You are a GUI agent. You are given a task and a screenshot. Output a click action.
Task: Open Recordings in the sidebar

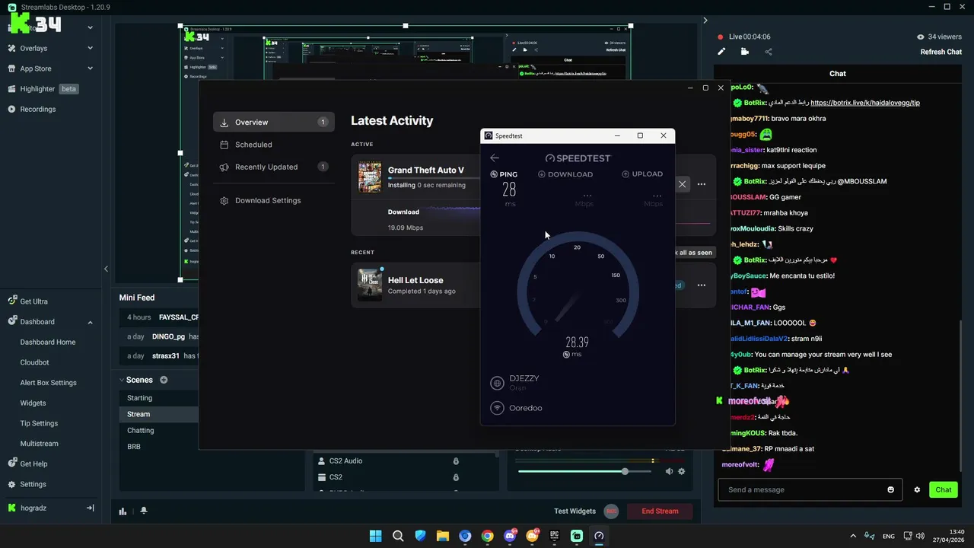pyautogui.click(x=37, y=109)
